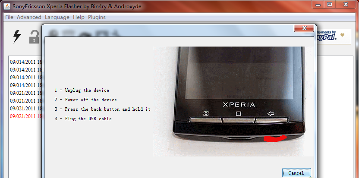Open the Help menu

(79, 17)
